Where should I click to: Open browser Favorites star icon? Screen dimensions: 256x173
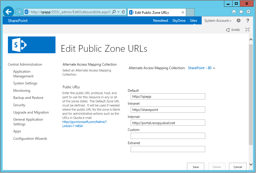[x=241, y=11]
